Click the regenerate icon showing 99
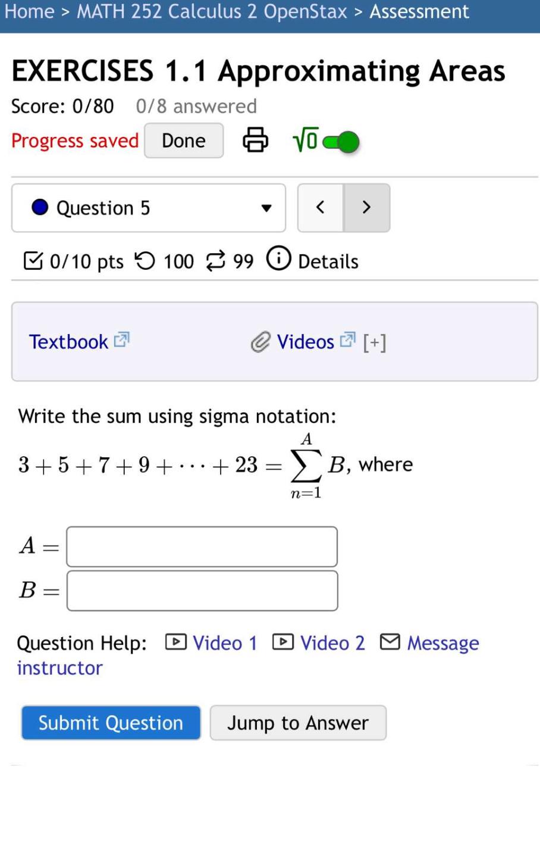This screenshot has height=864, width=540. point(216,260)
